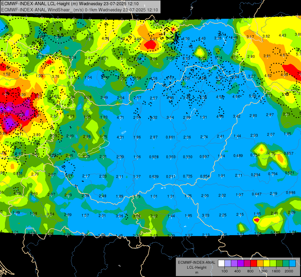Click the wind shear value 0.861
Viewport: 301px width, 277px height.
click(x=170, y=137)
